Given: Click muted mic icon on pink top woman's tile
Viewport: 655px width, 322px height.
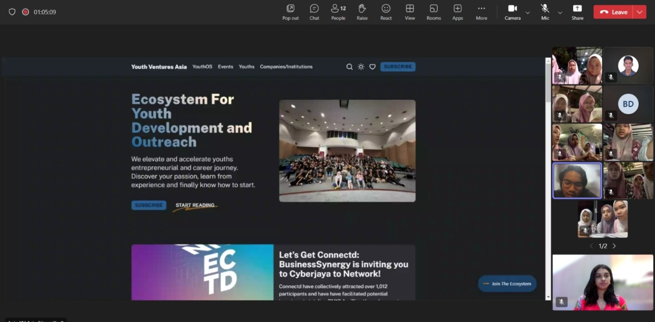Looking at the screenshot, I should [562, 302].
